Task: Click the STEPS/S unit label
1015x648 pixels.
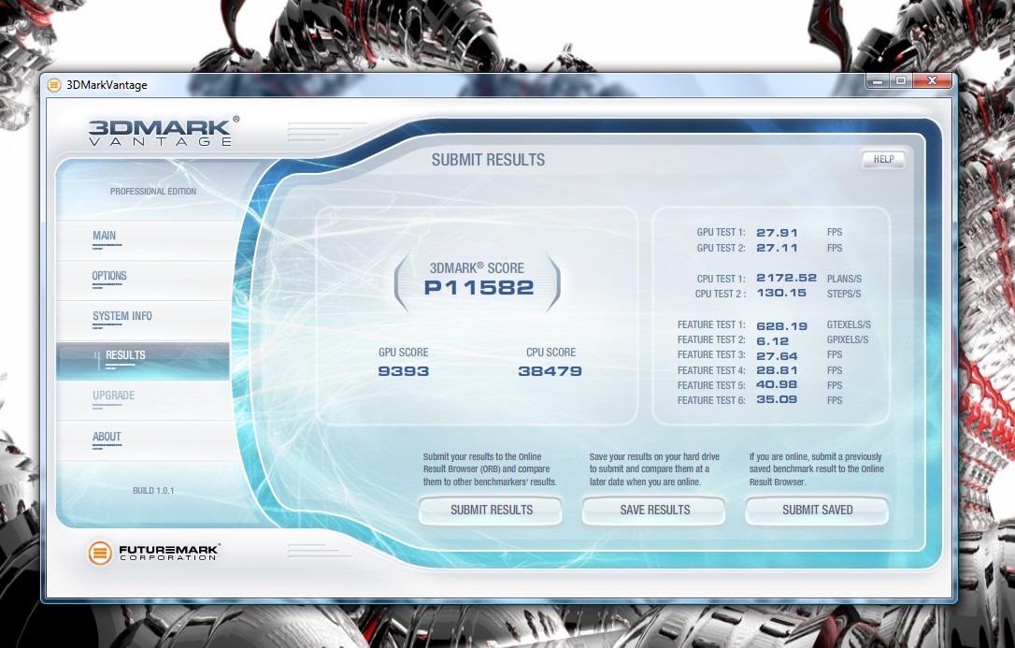Action: point(844,294)
